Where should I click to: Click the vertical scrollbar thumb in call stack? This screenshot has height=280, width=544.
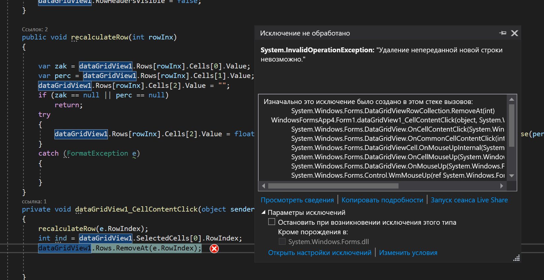[512, 125]
